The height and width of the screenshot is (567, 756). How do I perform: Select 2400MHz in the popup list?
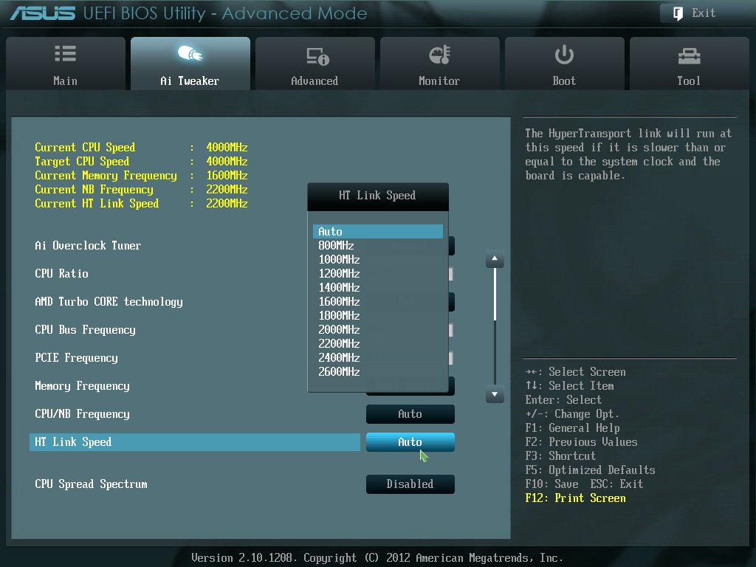[377, 357]
